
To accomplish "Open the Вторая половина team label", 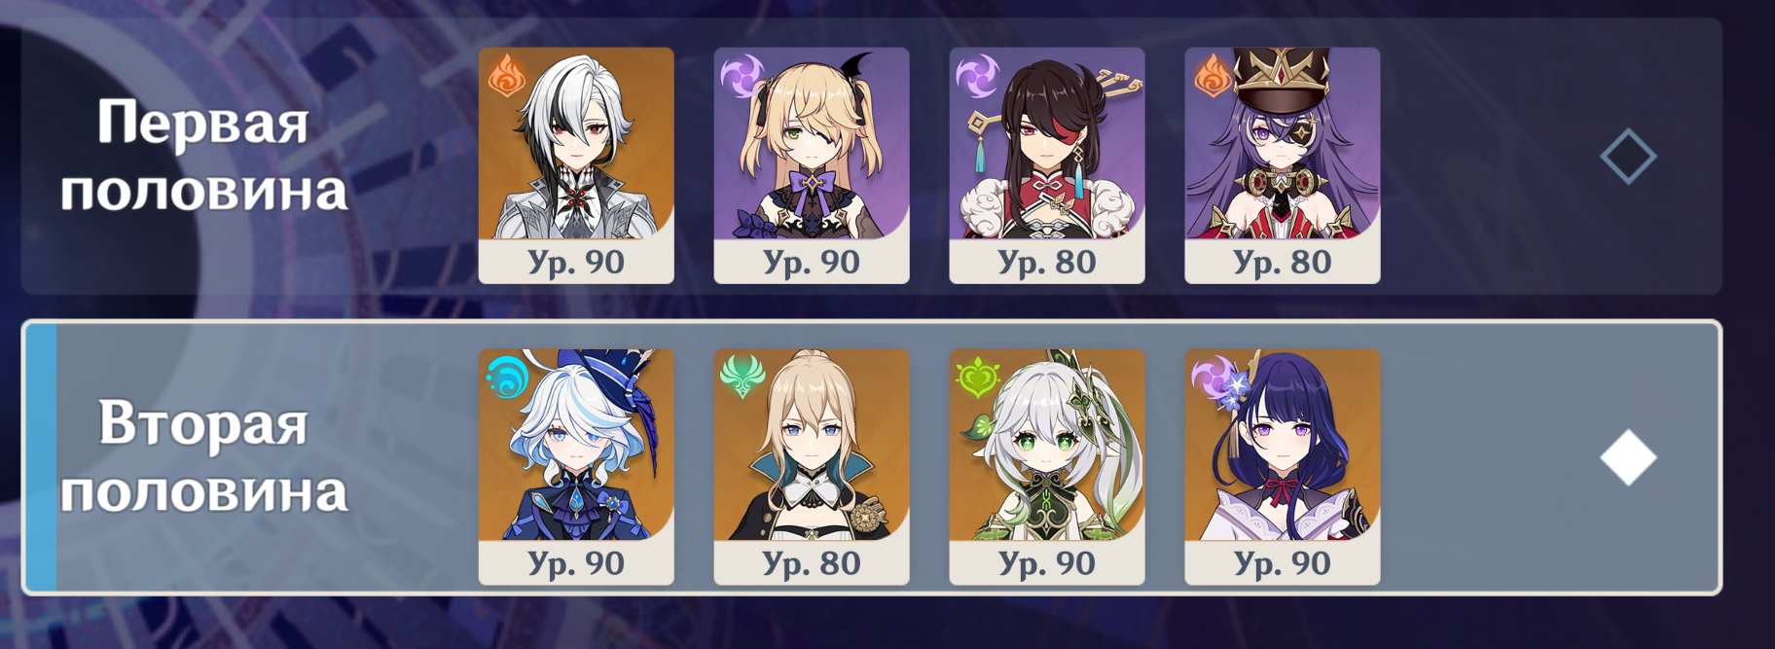I will pyautogui.click(x=203, y=457).
